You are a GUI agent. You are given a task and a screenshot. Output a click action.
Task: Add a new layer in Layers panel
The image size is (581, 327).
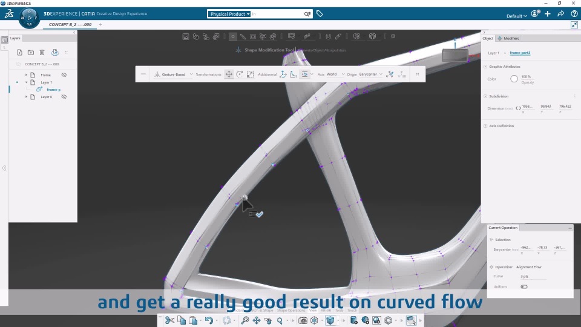click(x=19, y=53)
